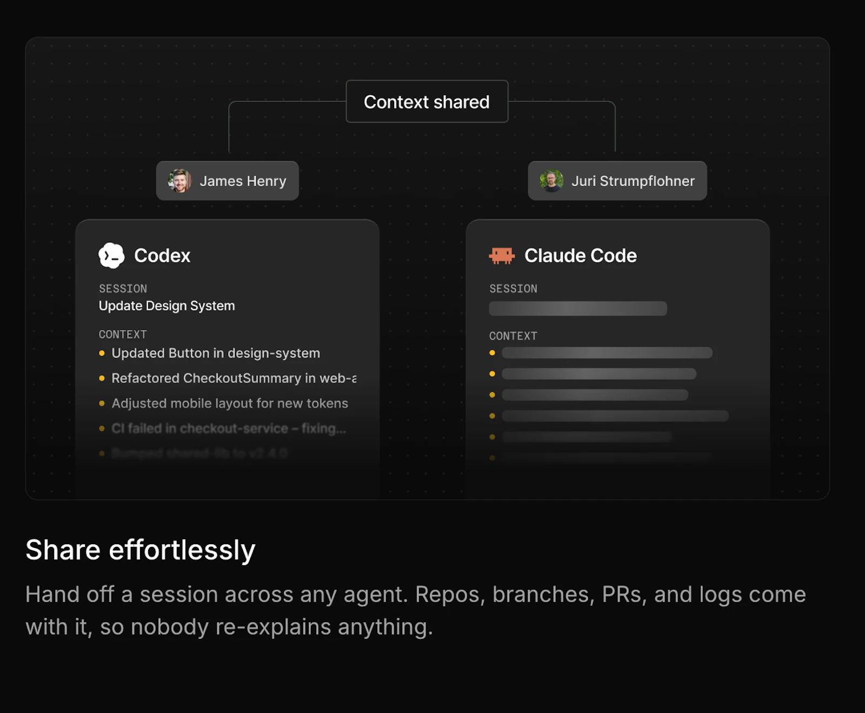Click the CONTEXT label in Claude Code card

click(513, 336)
